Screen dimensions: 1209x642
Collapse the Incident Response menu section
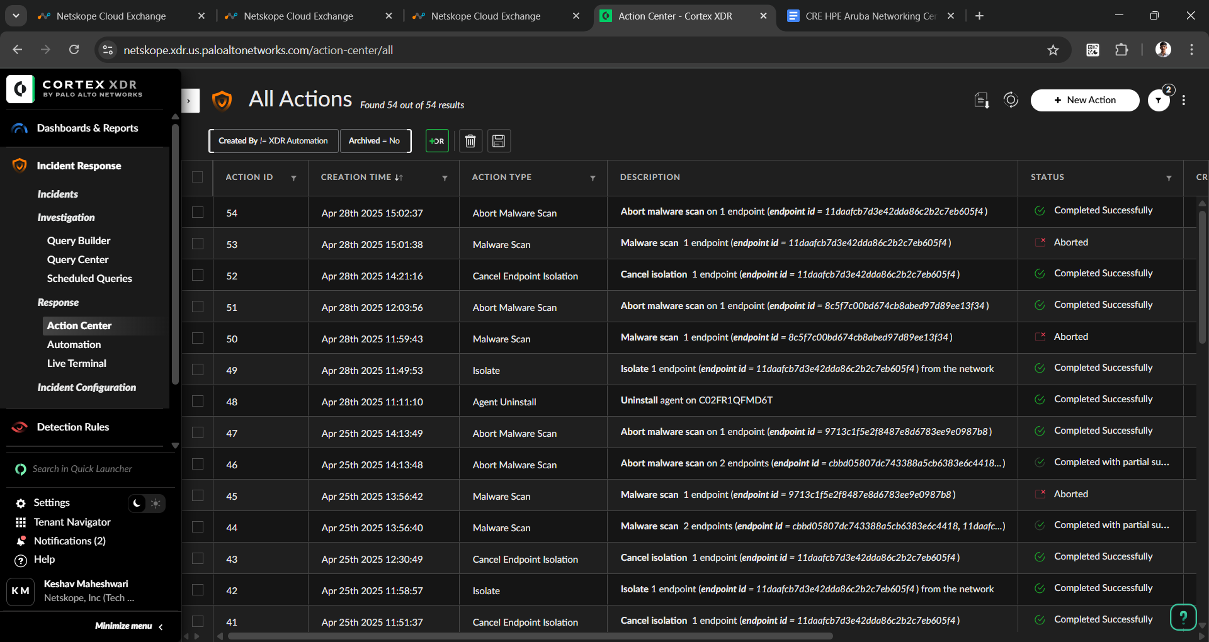79,166
